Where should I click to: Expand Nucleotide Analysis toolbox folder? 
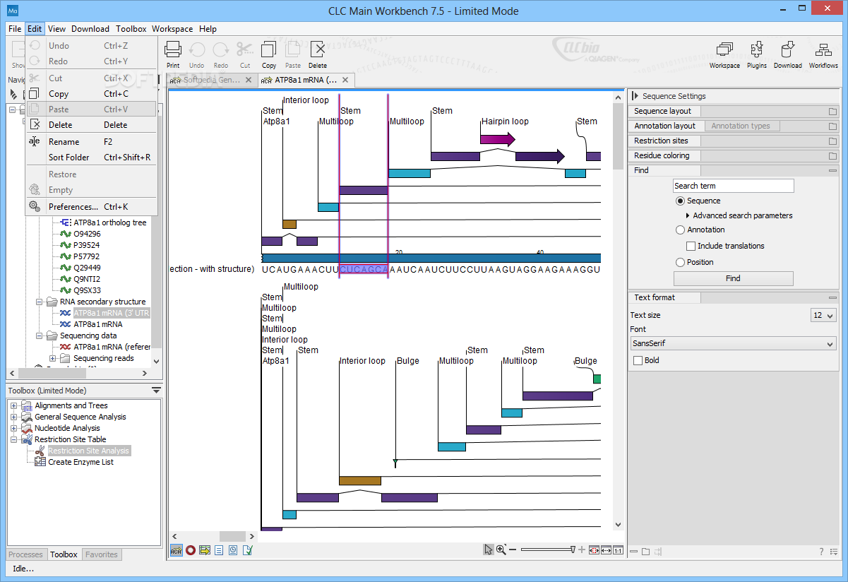pos(13,428)
